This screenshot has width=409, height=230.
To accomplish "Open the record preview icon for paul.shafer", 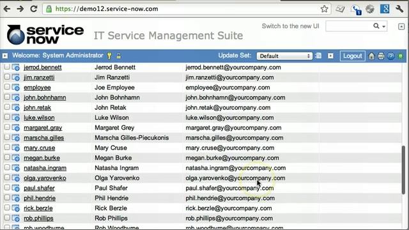I will click(x=15, y=188).
